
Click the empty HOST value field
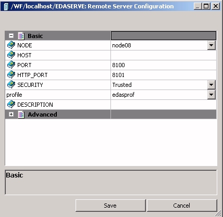tap(164, 55)
